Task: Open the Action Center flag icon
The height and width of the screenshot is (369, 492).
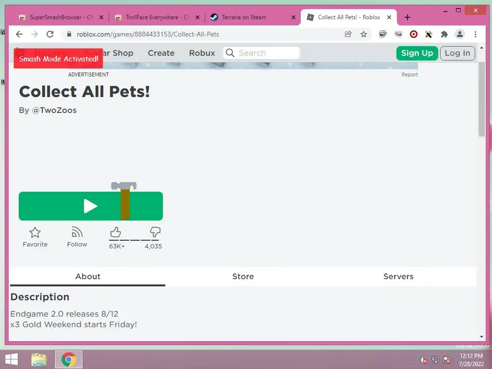Action: click(447, 360)
